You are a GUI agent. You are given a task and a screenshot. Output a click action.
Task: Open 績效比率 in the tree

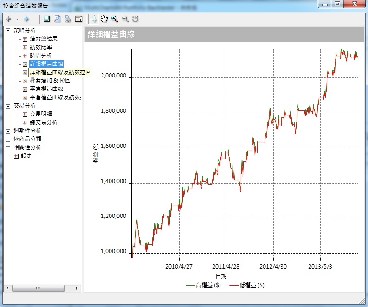pyautogui.click(x=41, y=47)
